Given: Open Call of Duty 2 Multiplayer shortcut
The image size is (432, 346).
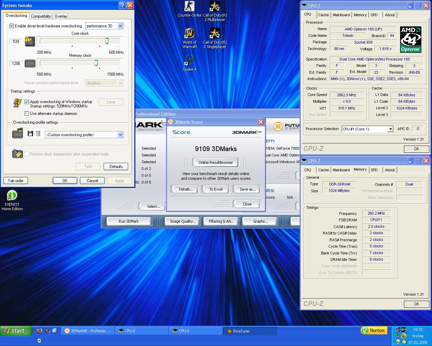Looking at the screenshot, I should tap(215, 11).
